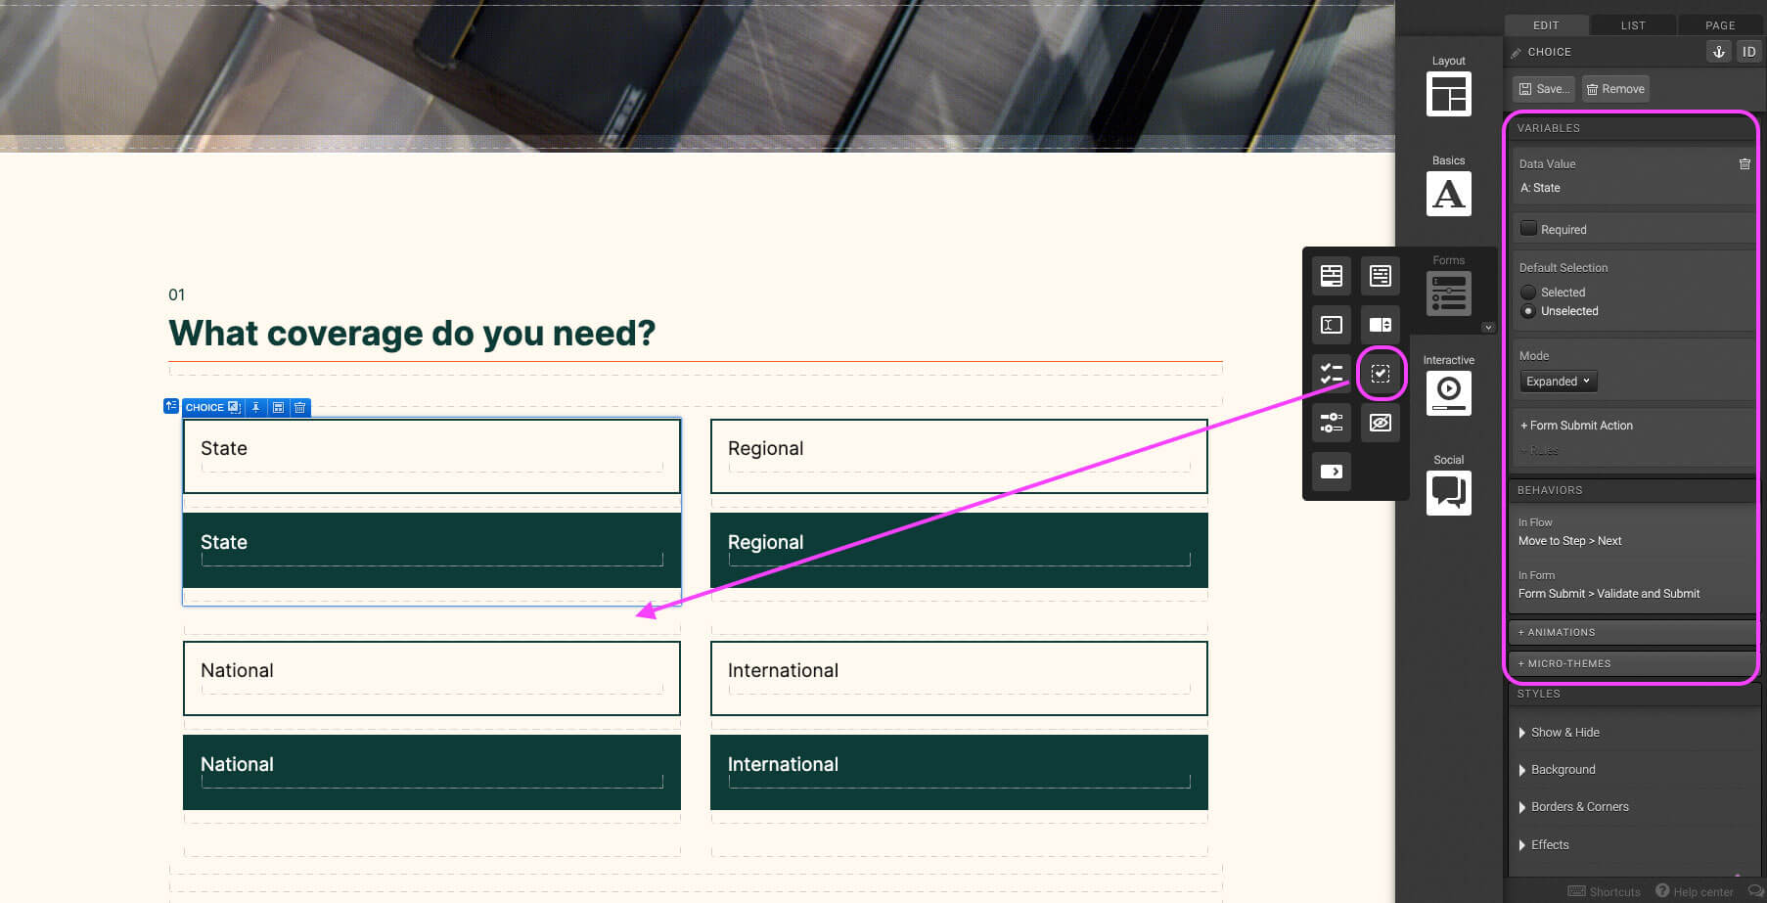Expand the Borders & Corners section

(1578, 807)
